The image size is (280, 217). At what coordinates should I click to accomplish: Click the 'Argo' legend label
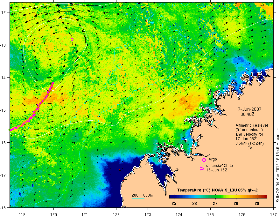(213, 159)
